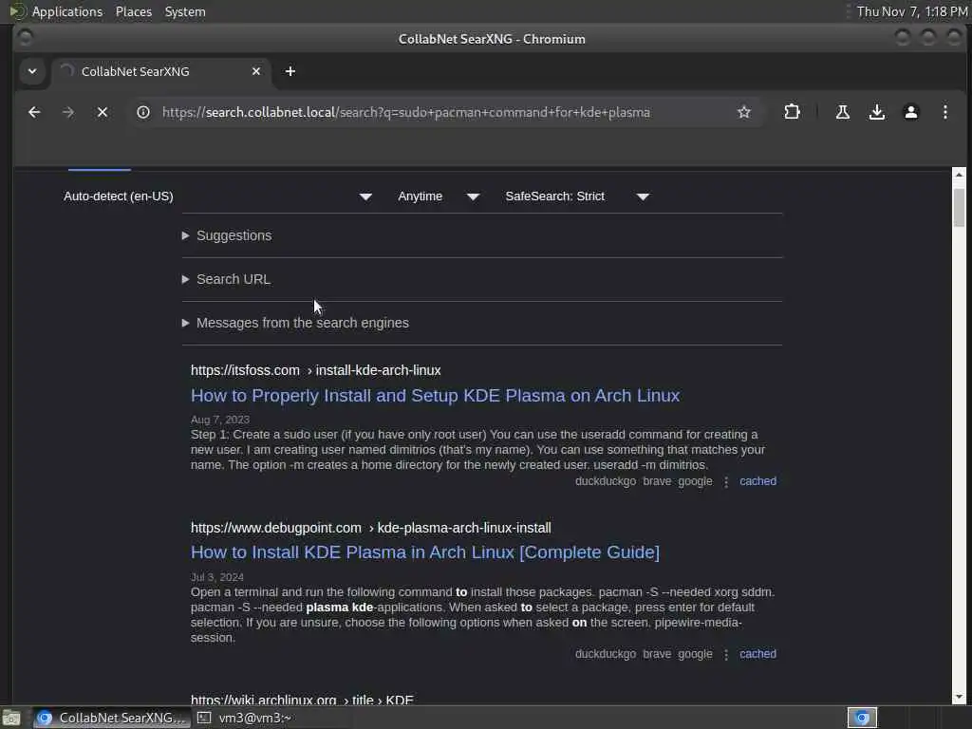Click the forward navigation arrow
The height and width of the screenshot is (729, 972).
[68, 112]
